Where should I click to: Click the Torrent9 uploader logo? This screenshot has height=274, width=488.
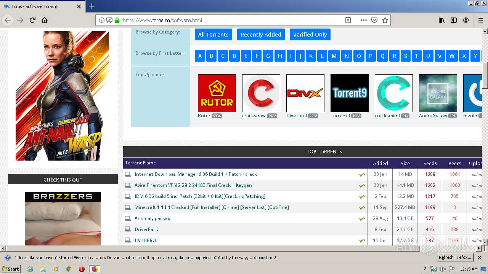click(x=350, y=93)
